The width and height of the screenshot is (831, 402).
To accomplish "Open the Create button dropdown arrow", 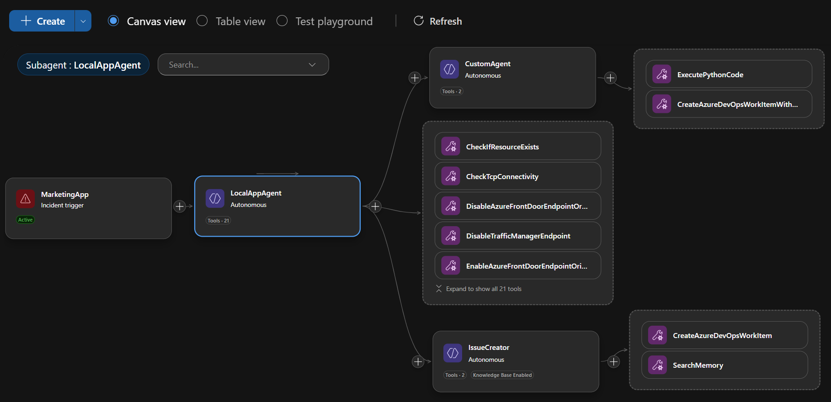I will (x=83, y=21).
